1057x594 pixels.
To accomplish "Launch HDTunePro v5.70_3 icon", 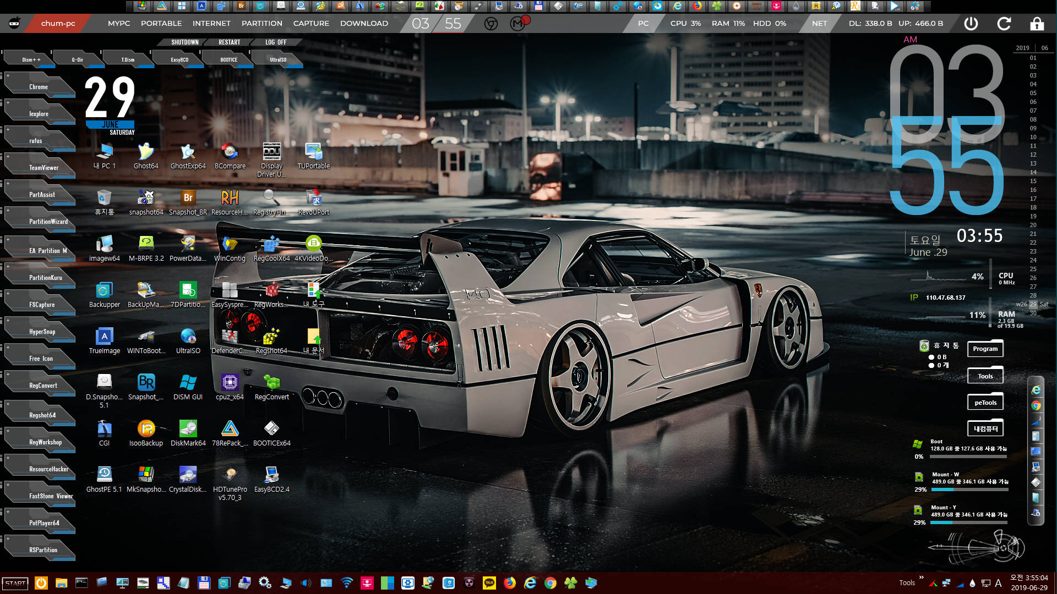I will (230, 483).
